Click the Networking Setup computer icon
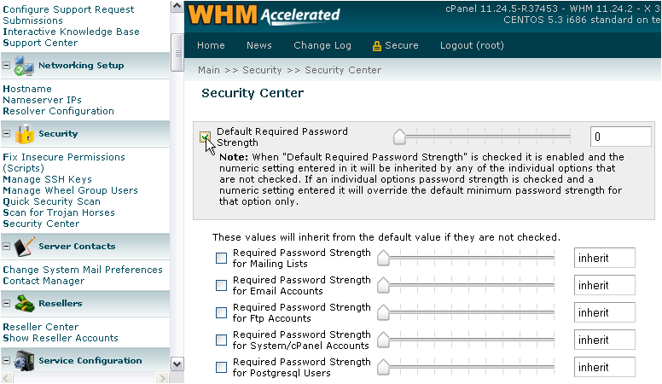The height and width of the screenshot is (384, 662). click(x=24, y=66)
